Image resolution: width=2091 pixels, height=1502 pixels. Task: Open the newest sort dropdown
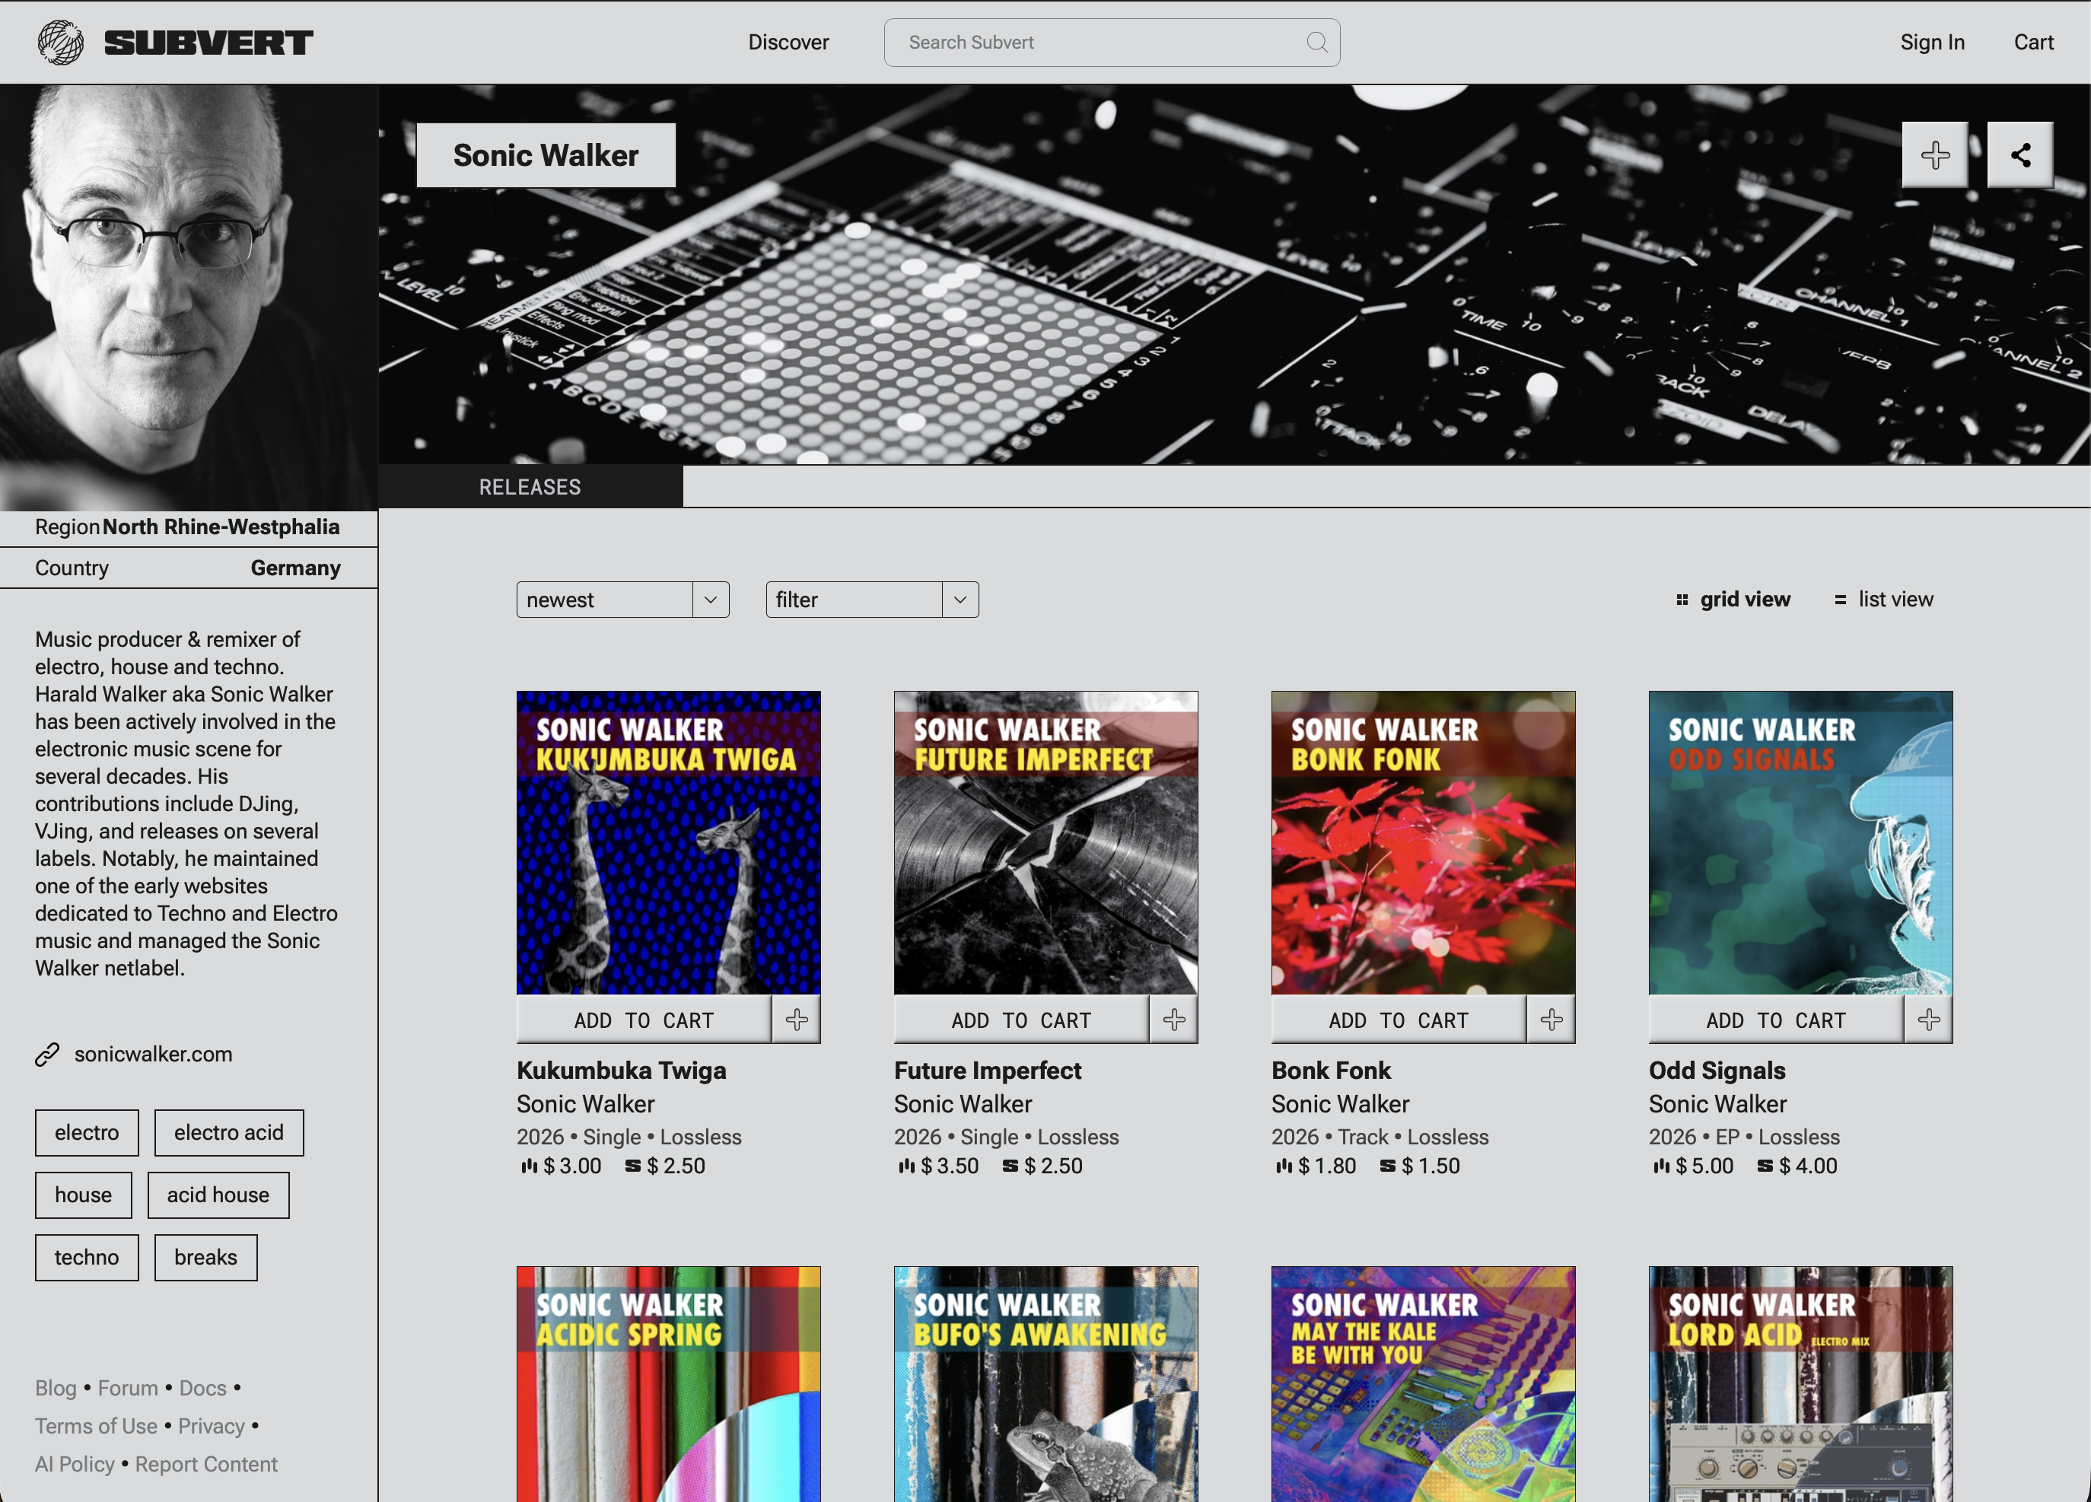pyautogui.click(x=622, y=600)
